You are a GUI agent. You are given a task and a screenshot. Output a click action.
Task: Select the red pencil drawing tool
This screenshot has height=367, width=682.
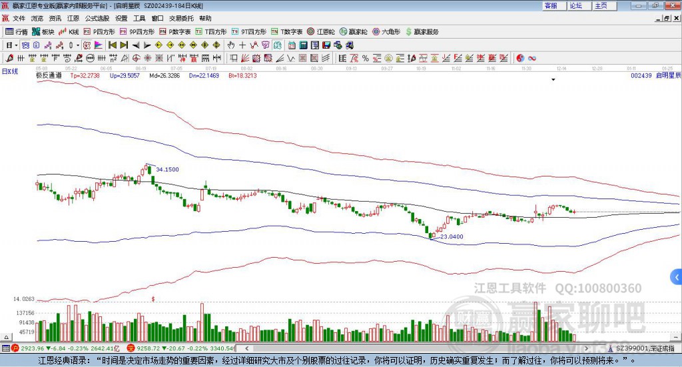coord(9,58)
